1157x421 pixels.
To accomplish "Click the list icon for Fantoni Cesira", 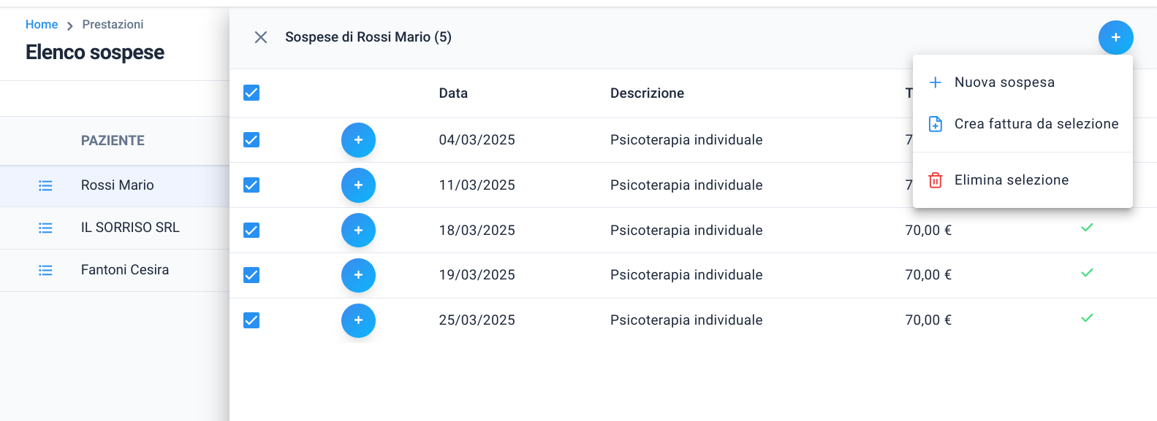I will [x=45, y=271].
